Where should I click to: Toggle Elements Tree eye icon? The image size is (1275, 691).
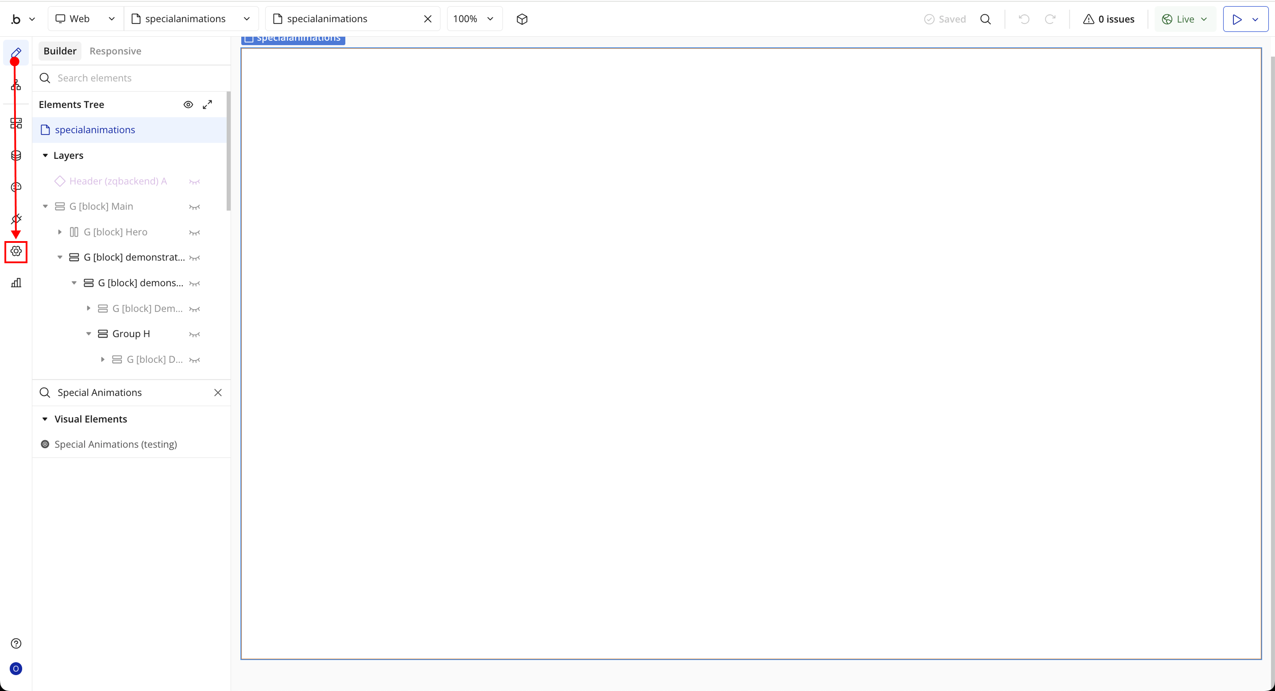[188, 104]
